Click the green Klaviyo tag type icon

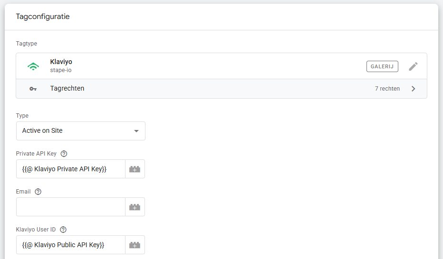33,66
